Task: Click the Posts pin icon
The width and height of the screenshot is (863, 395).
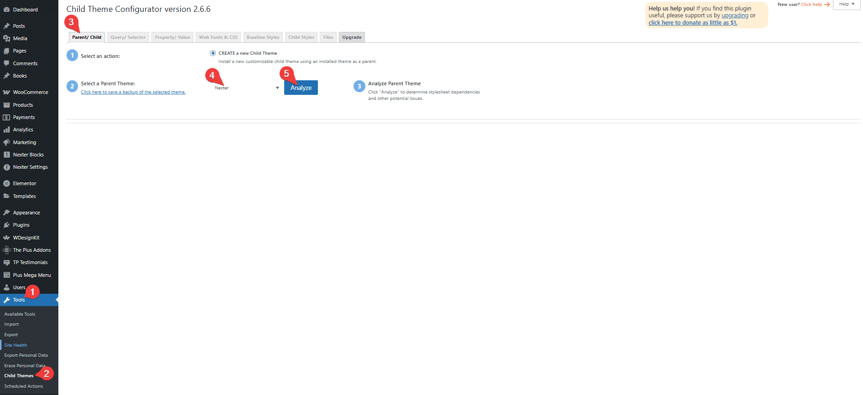Action: point(6,26)
